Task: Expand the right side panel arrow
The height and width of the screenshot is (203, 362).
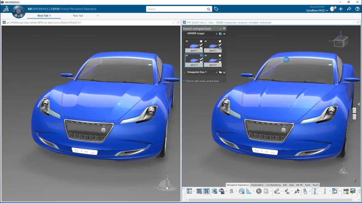Action: [359, 104]
